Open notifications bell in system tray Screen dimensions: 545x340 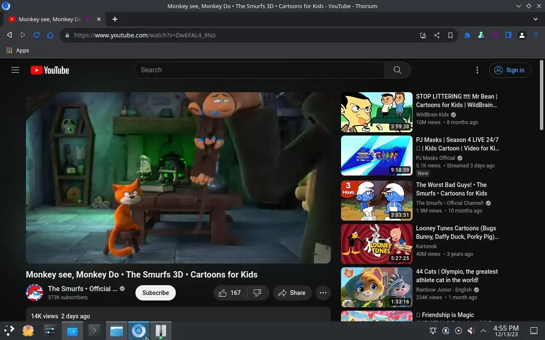coord(433,331)
